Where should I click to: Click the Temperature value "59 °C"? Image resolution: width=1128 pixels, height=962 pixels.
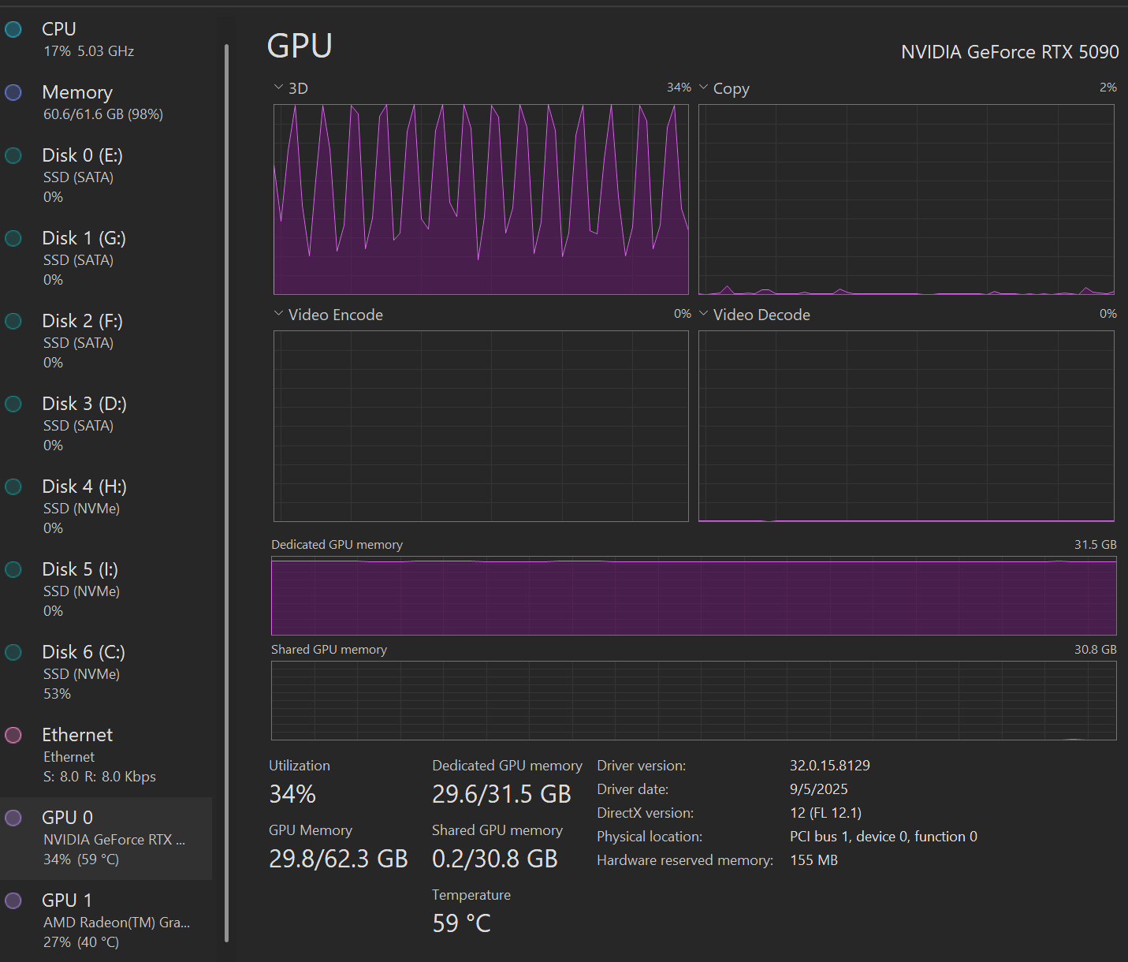(x=462, y=923)
